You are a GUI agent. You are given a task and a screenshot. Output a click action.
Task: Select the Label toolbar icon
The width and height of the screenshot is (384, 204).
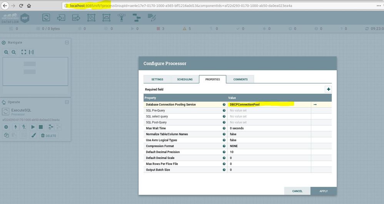click(x=152, y=17)
